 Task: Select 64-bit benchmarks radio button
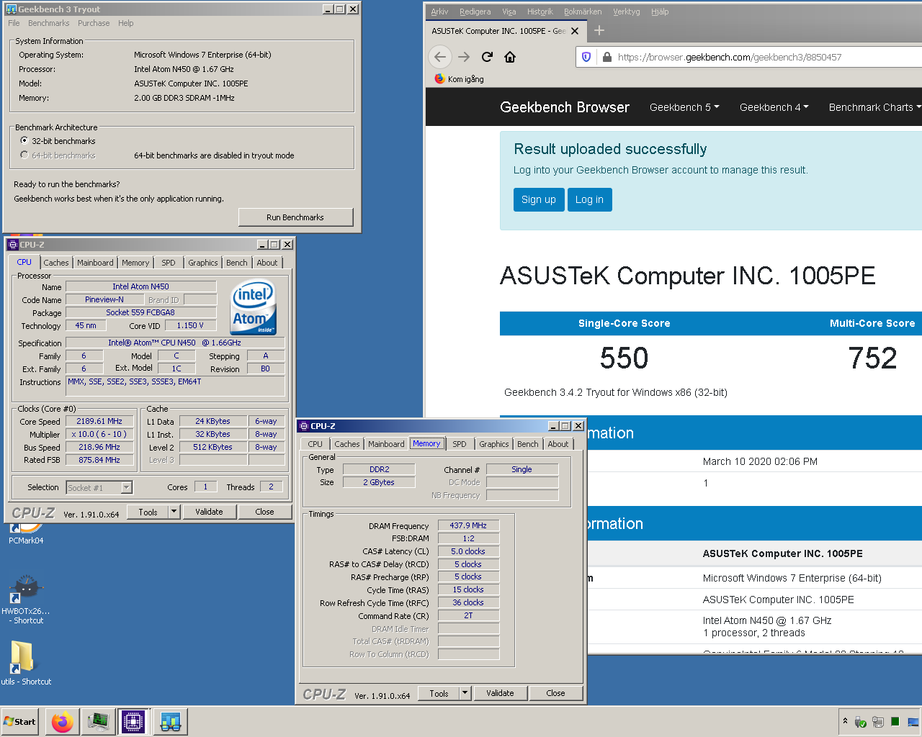coord(24,155)
